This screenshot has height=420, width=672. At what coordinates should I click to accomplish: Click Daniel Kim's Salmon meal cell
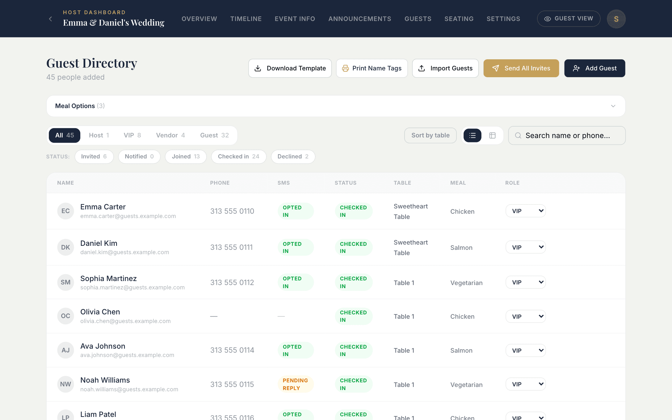(x=461, y=248)
